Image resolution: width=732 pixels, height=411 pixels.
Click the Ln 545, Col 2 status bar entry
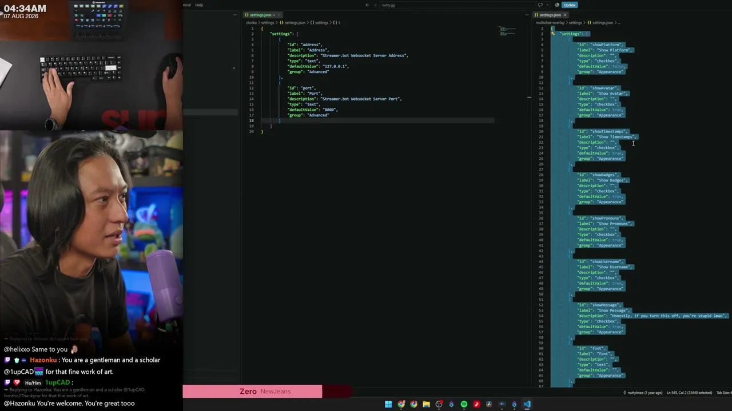coord(689,393)
